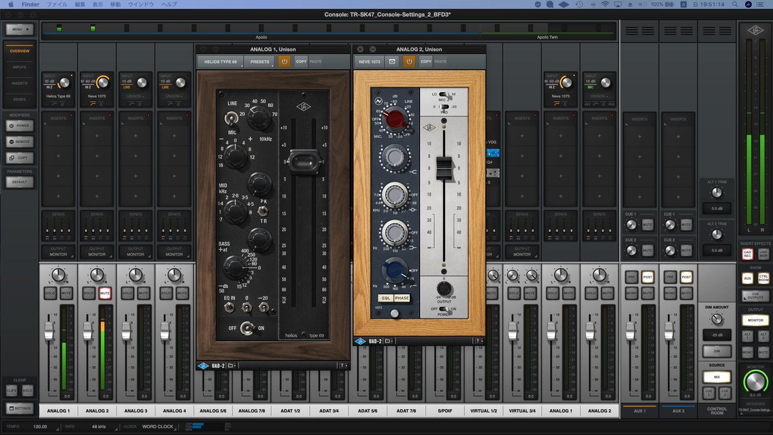The height and width of the screenshot is (435, 773).
Task: Click the -20 dB dim amount value
Action: click(717, 334)
